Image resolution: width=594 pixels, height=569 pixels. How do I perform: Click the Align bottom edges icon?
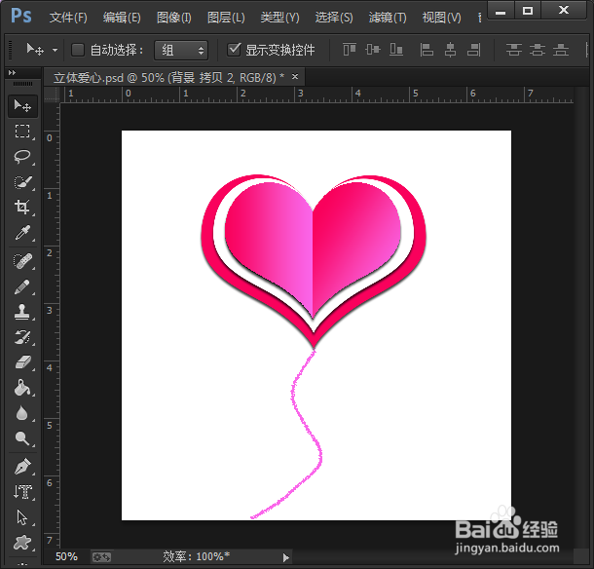pyautogui.click(x=396, y=50)
